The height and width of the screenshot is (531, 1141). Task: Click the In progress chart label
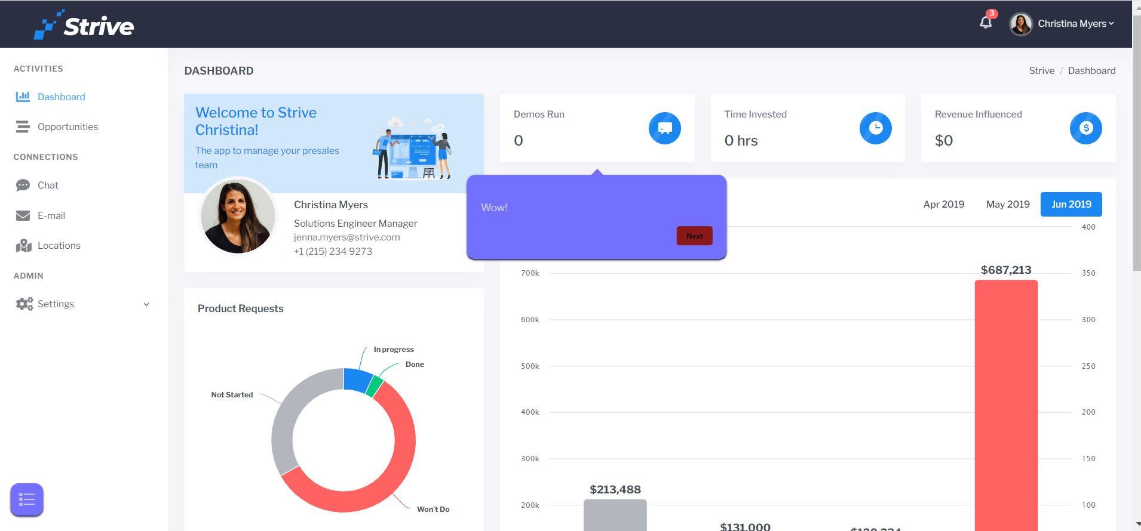pyautogui.click(x=394, y=350)
